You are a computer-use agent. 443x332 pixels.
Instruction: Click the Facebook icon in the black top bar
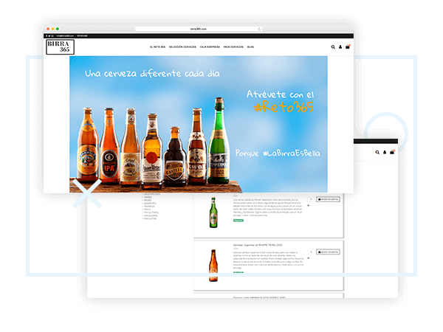pyautogui.click(x=47, y=36)
